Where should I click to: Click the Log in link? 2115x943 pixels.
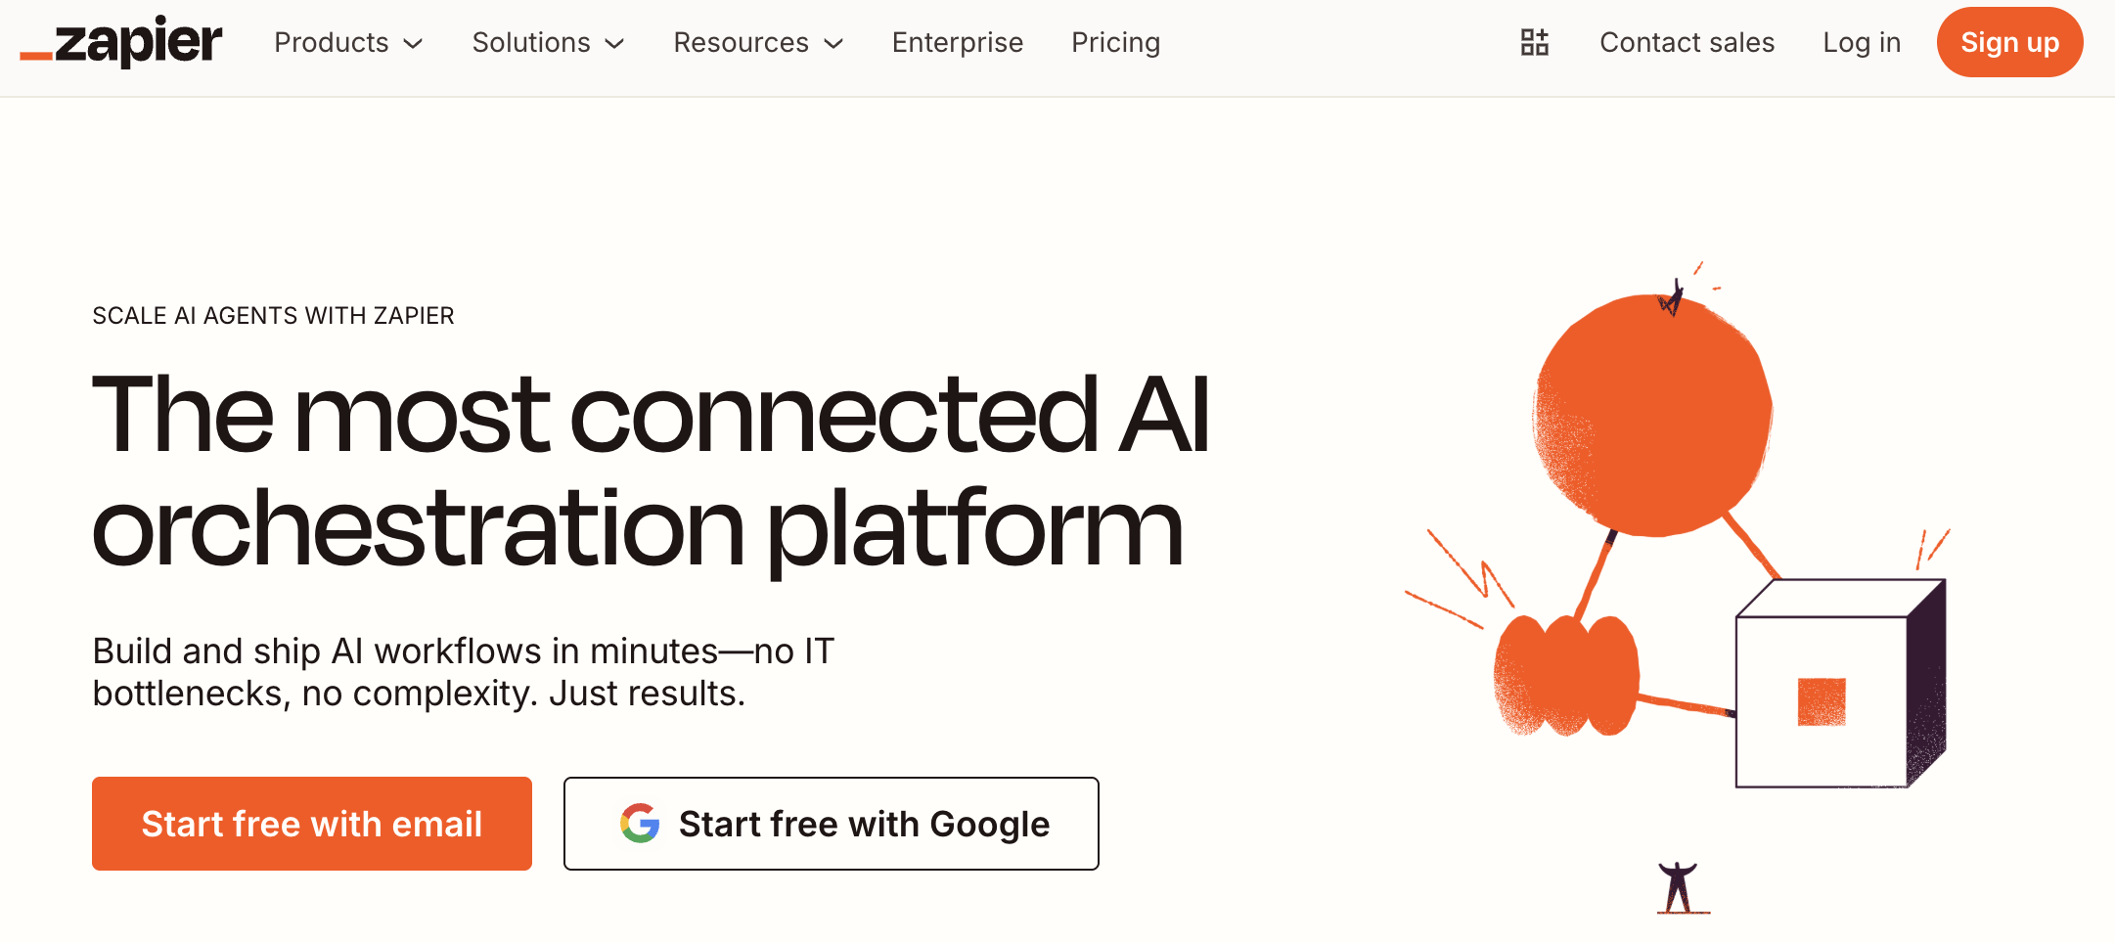tap(1862, 42)
